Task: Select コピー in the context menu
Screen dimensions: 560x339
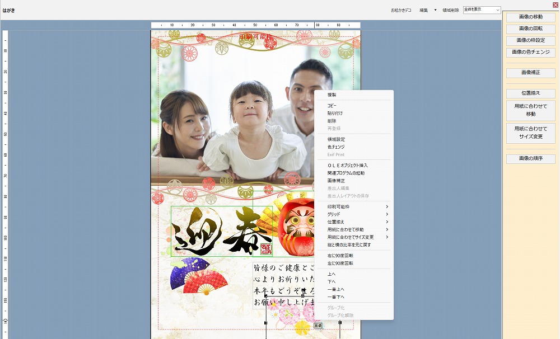Action: (x=332, y=106)
